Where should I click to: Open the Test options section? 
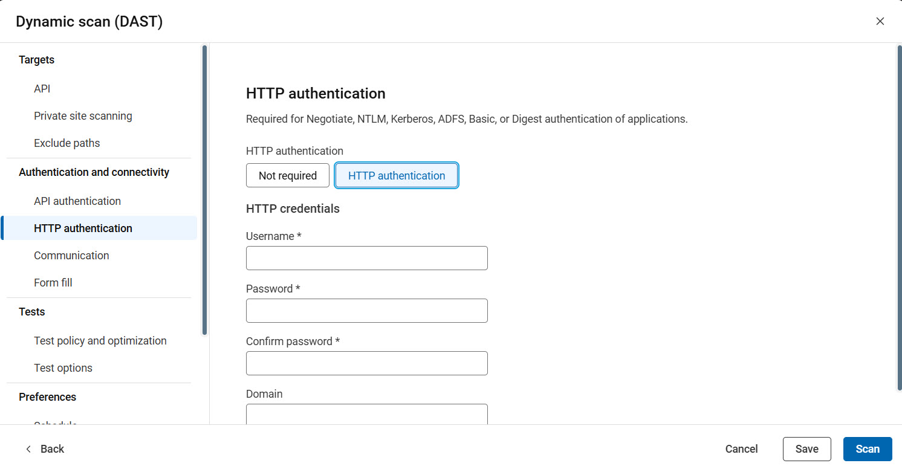coord(63,367)
